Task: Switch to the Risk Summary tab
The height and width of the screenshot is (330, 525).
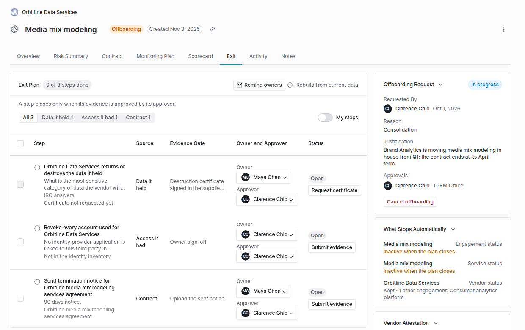Action: tap(71, 56)
